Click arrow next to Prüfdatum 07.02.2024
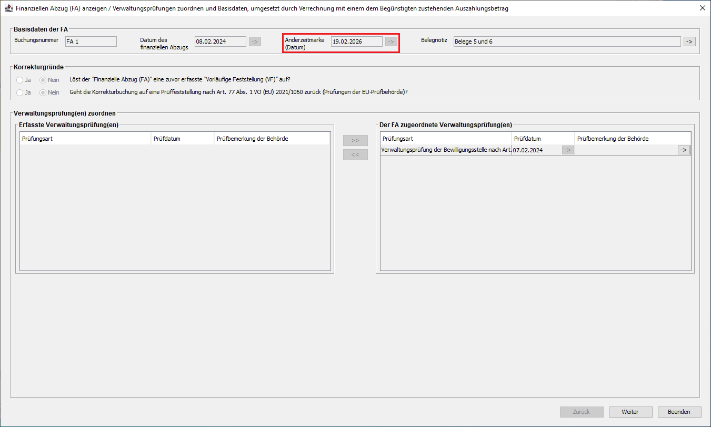Viewport: 711px width, 427px height. [568, 150]
